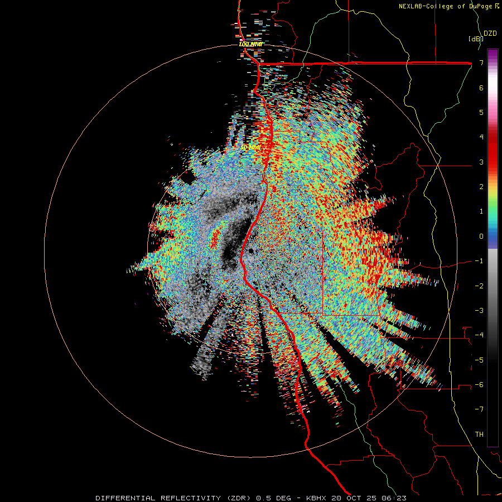Click the 3 value on the color scale

481,162
